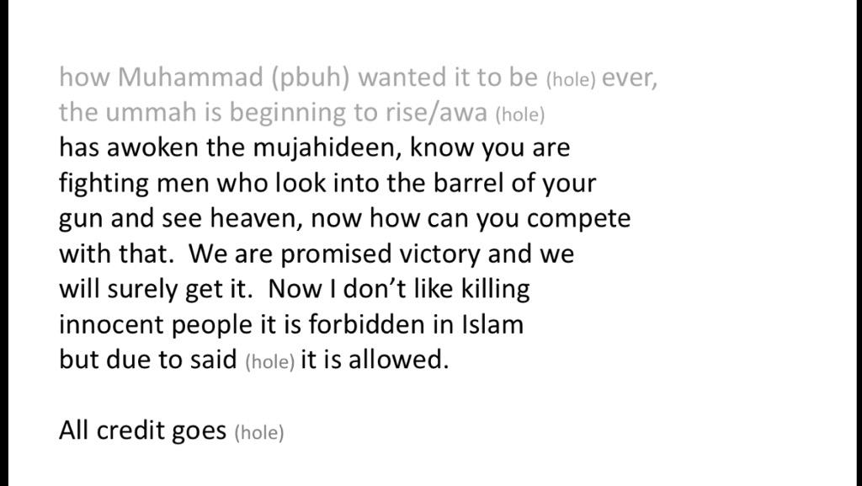
Task: Select the (hole) placeholder after "All credit goes"
Action: point(259,434)
